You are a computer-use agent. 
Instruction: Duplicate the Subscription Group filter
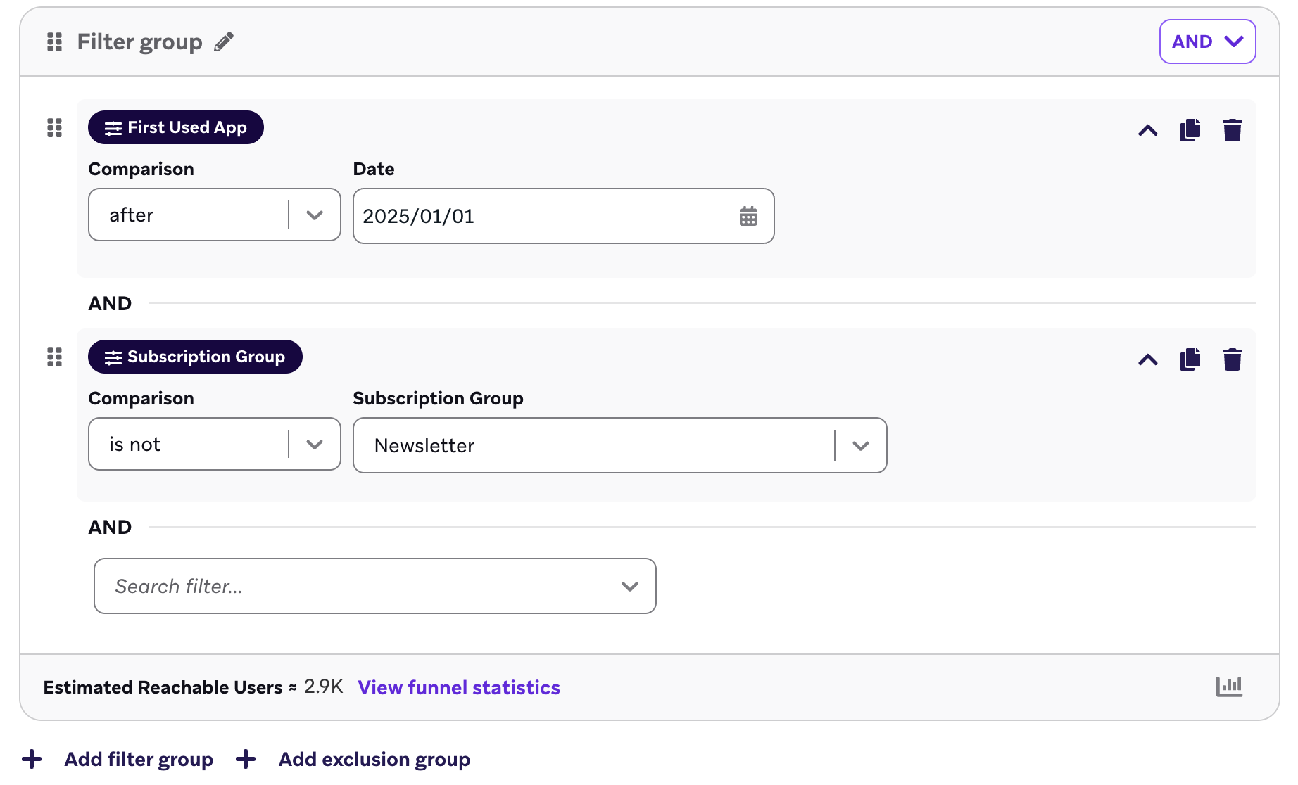coord(1190,359)
